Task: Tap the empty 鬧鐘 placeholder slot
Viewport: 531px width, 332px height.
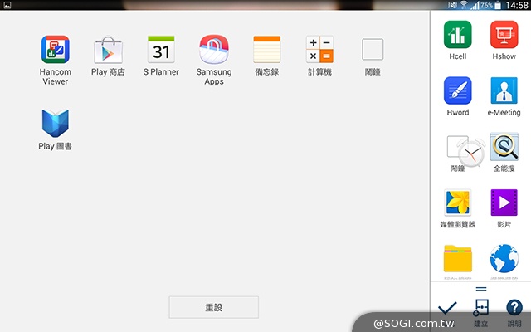Action: 373,50
